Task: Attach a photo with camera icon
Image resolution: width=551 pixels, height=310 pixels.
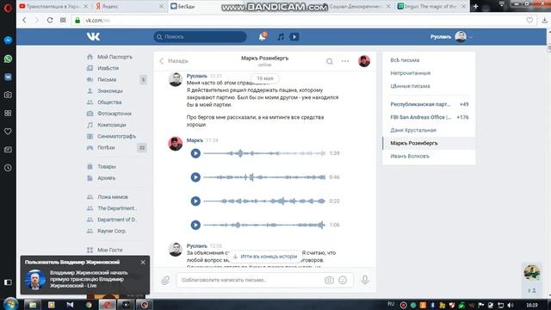Action: (329, 280)
